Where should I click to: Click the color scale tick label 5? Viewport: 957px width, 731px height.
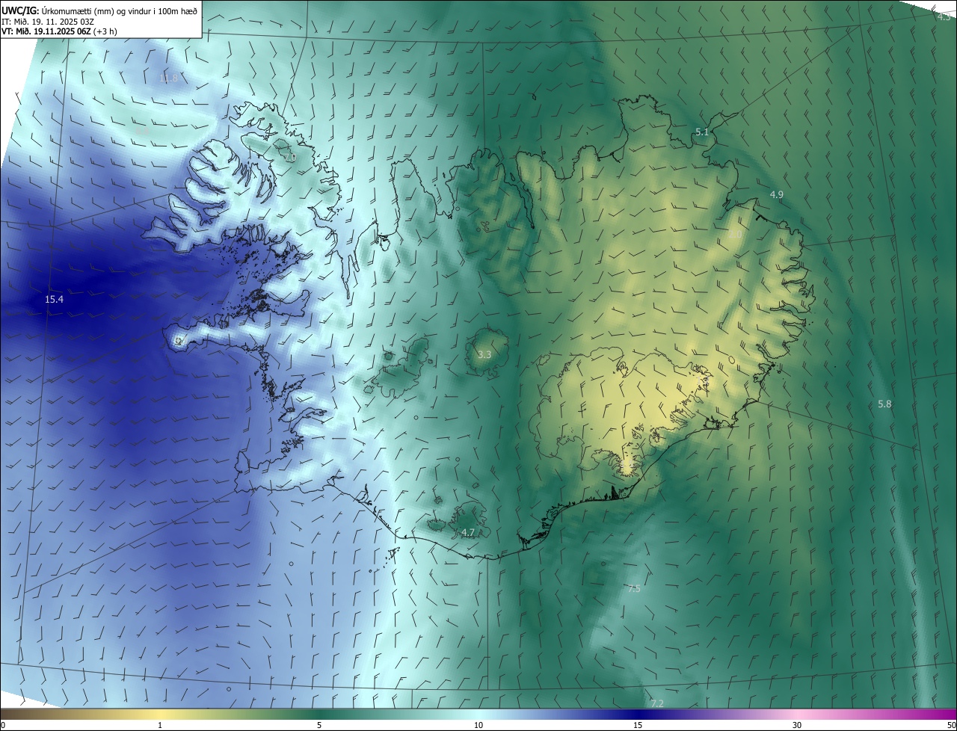tap(319, 725)
